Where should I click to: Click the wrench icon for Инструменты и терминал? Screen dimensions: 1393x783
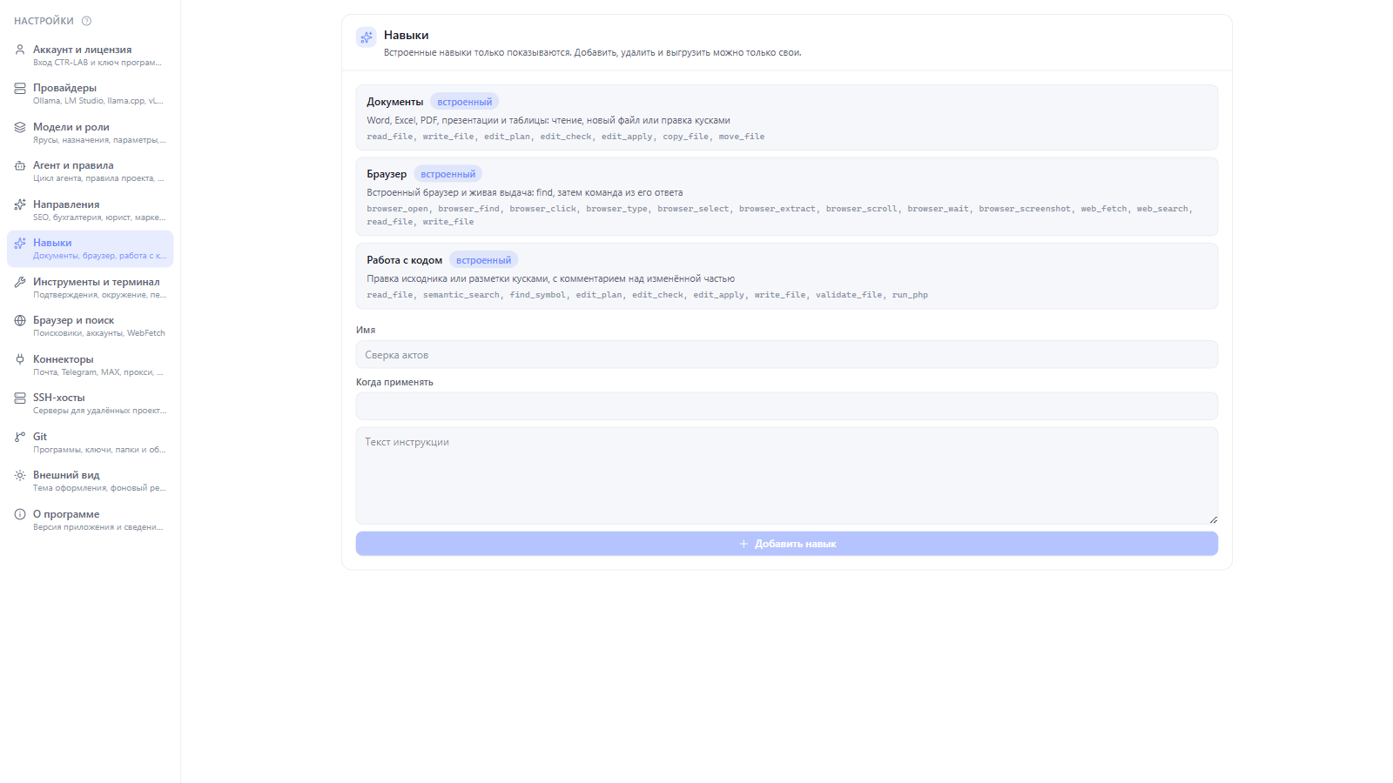point(20,282)
